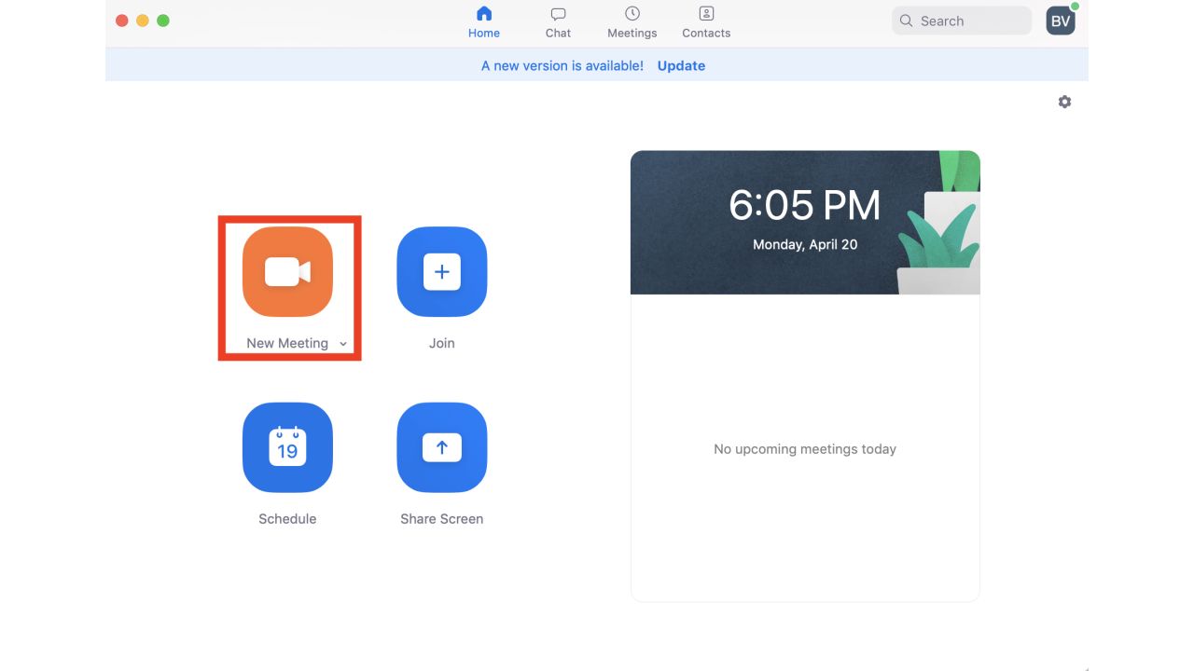Click the yellow minimize window button
The width and height of the screenshot is (1194, 671).
click(143, 21)
